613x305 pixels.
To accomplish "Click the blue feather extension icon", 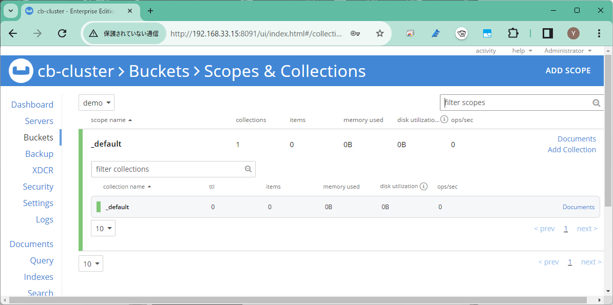I will [436, 34].
